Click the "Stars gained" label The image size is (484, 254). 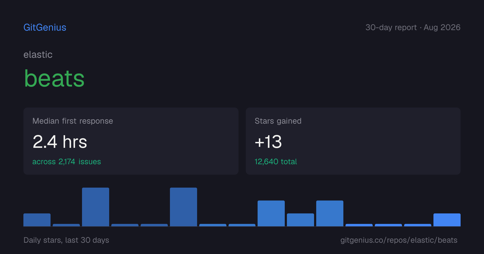[278, 121]
